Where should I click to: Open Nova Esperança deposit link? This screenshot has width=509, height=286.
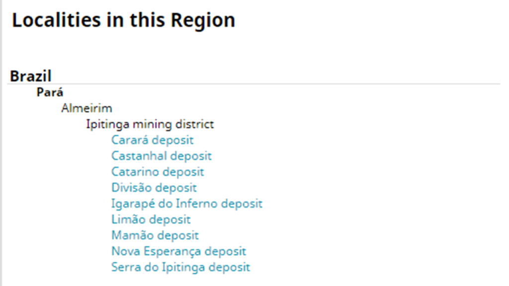coord(178,251)
